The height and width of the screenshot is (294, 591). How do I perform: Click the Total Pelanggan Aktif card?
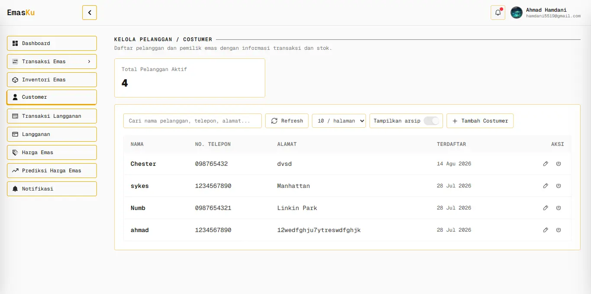(x=190, y=78)
